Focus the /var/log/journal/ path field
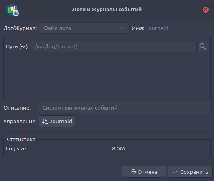Viewport: 214px width, 181px height. [x=113, y=46]
